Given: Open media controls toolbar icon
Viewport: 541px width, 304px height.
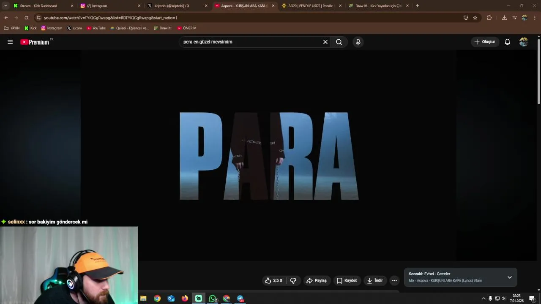Looking at the screenshot, I should [x=514, y=18].
